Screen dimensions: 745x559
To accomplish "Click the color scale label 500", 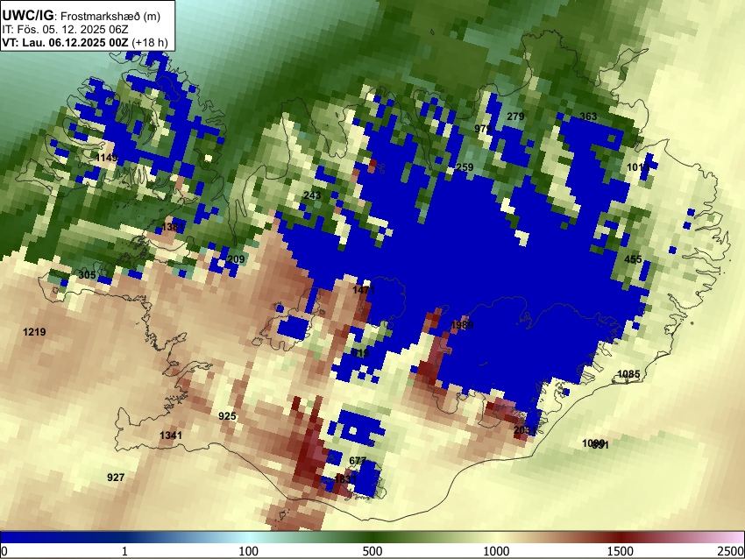I will click(372, 551).
